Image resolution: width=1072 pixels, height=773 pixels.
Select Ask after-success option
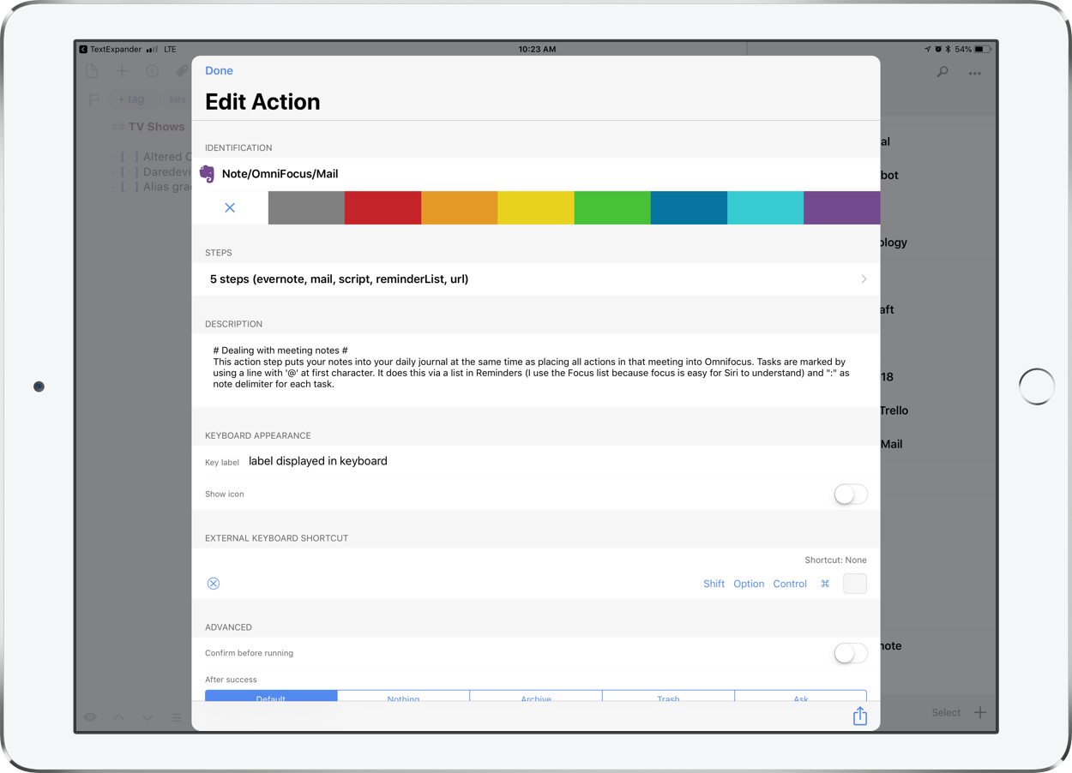[x=801, y=696]
